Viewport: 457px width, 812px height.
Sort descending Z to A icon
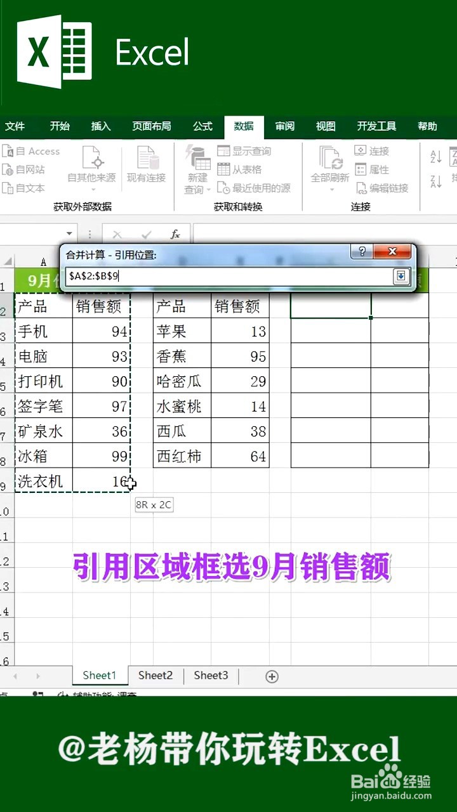[436, 182]
